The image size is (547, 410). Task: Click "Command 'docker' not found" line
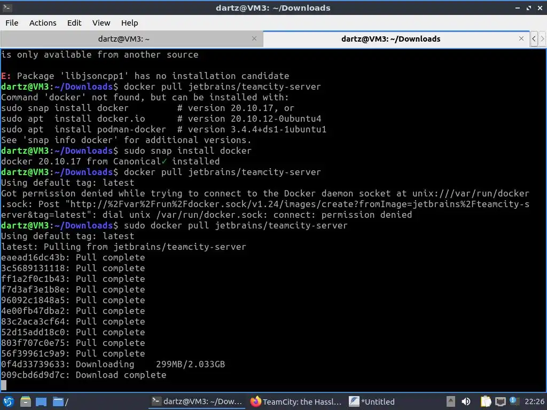(145, 97)
